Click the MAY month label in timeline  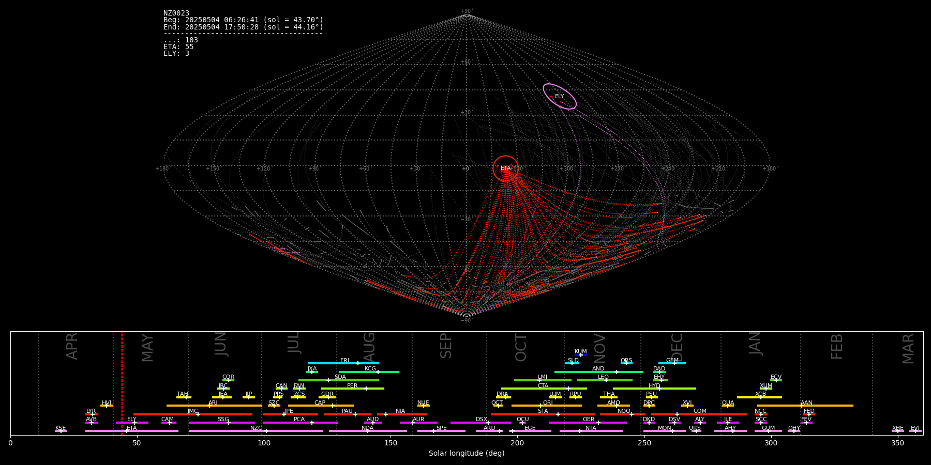(x=147, y=348)
